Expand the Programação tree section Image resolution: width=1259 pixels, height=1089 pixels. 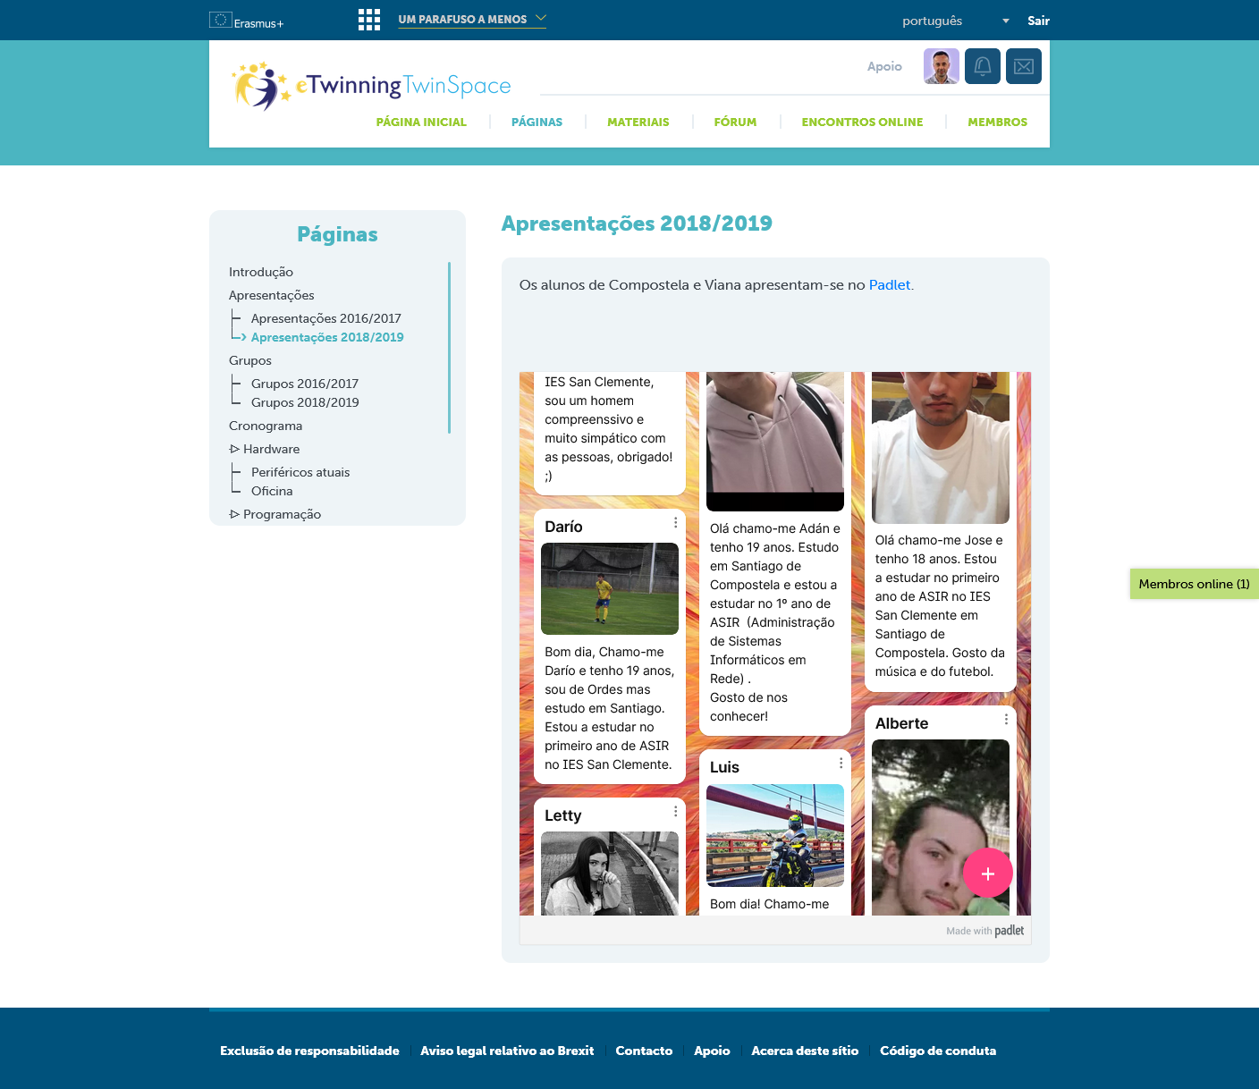pyautogui.click(x=234, y=514)
